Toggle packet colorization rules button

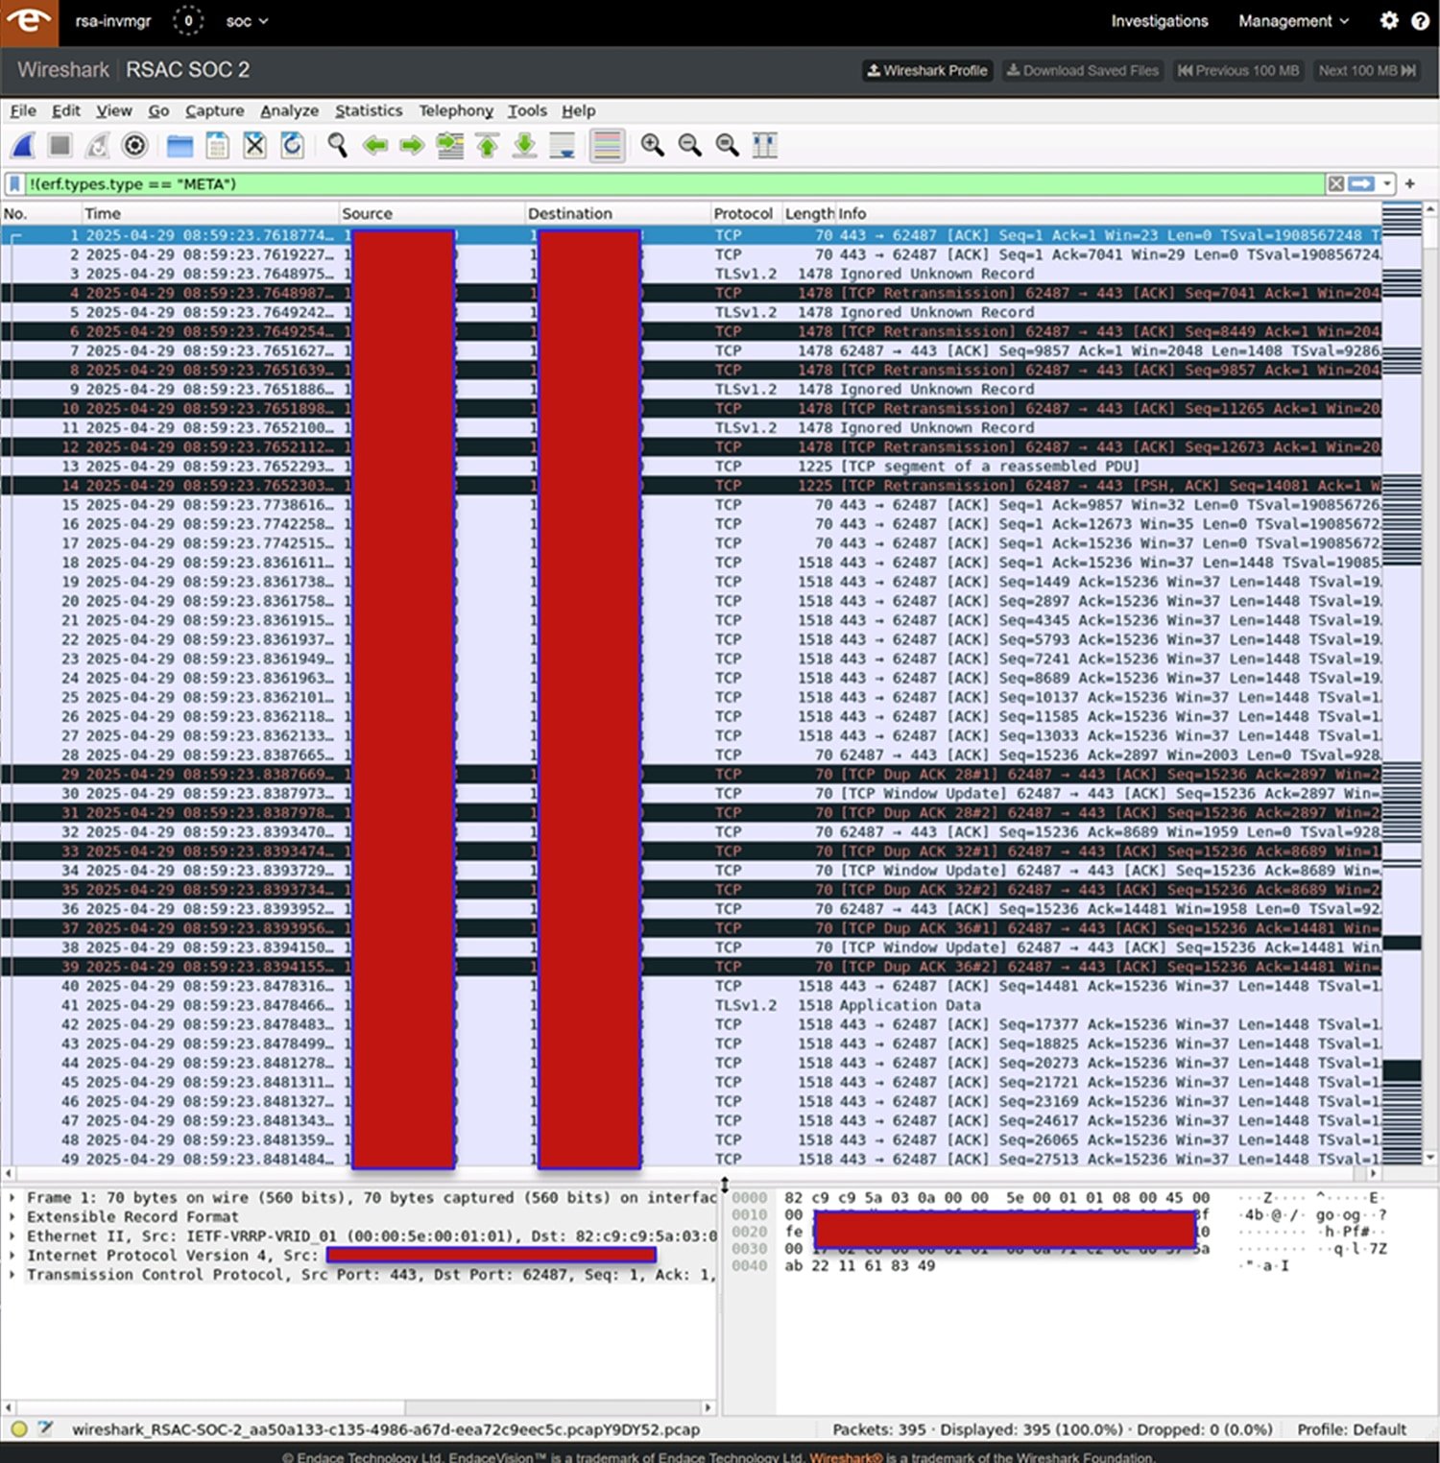608,146
